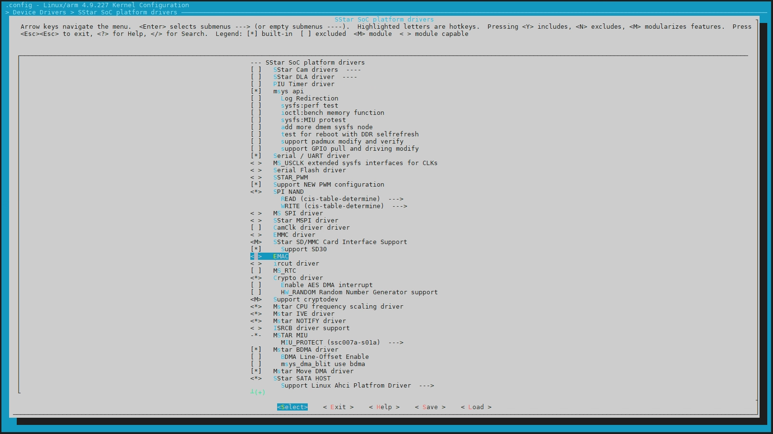Image resolution: width=773 pixels, height=434 pixels.
Task: Select Mstar CPU frequency scaling driver
Action: tap(327, 307)
